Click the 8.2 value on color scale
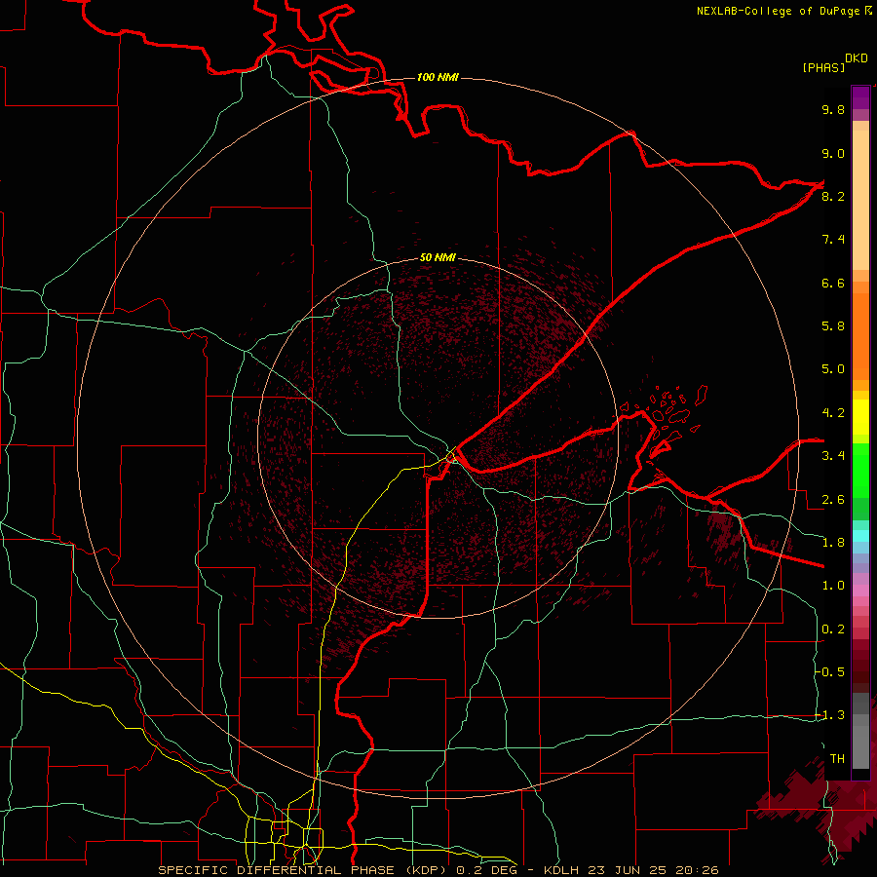 833,196
